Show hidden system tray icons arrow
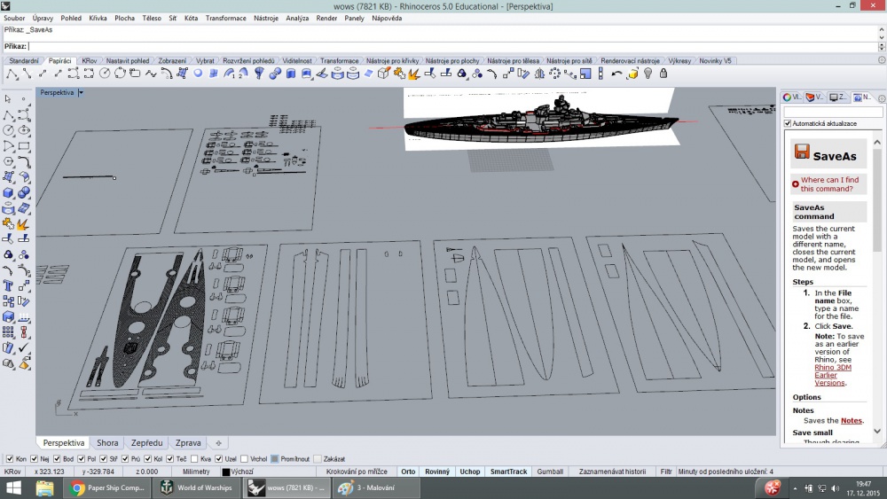 pos(796,487)
